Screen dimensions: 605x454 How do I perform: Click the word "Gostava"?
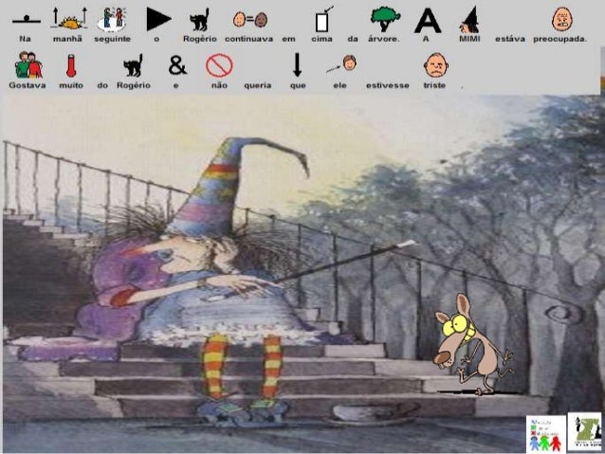[x=27, y=85]
